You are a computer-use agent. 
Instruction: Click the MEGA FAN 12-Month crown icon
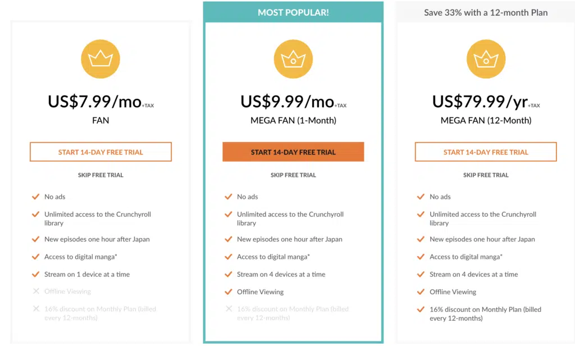click(486, 59)
